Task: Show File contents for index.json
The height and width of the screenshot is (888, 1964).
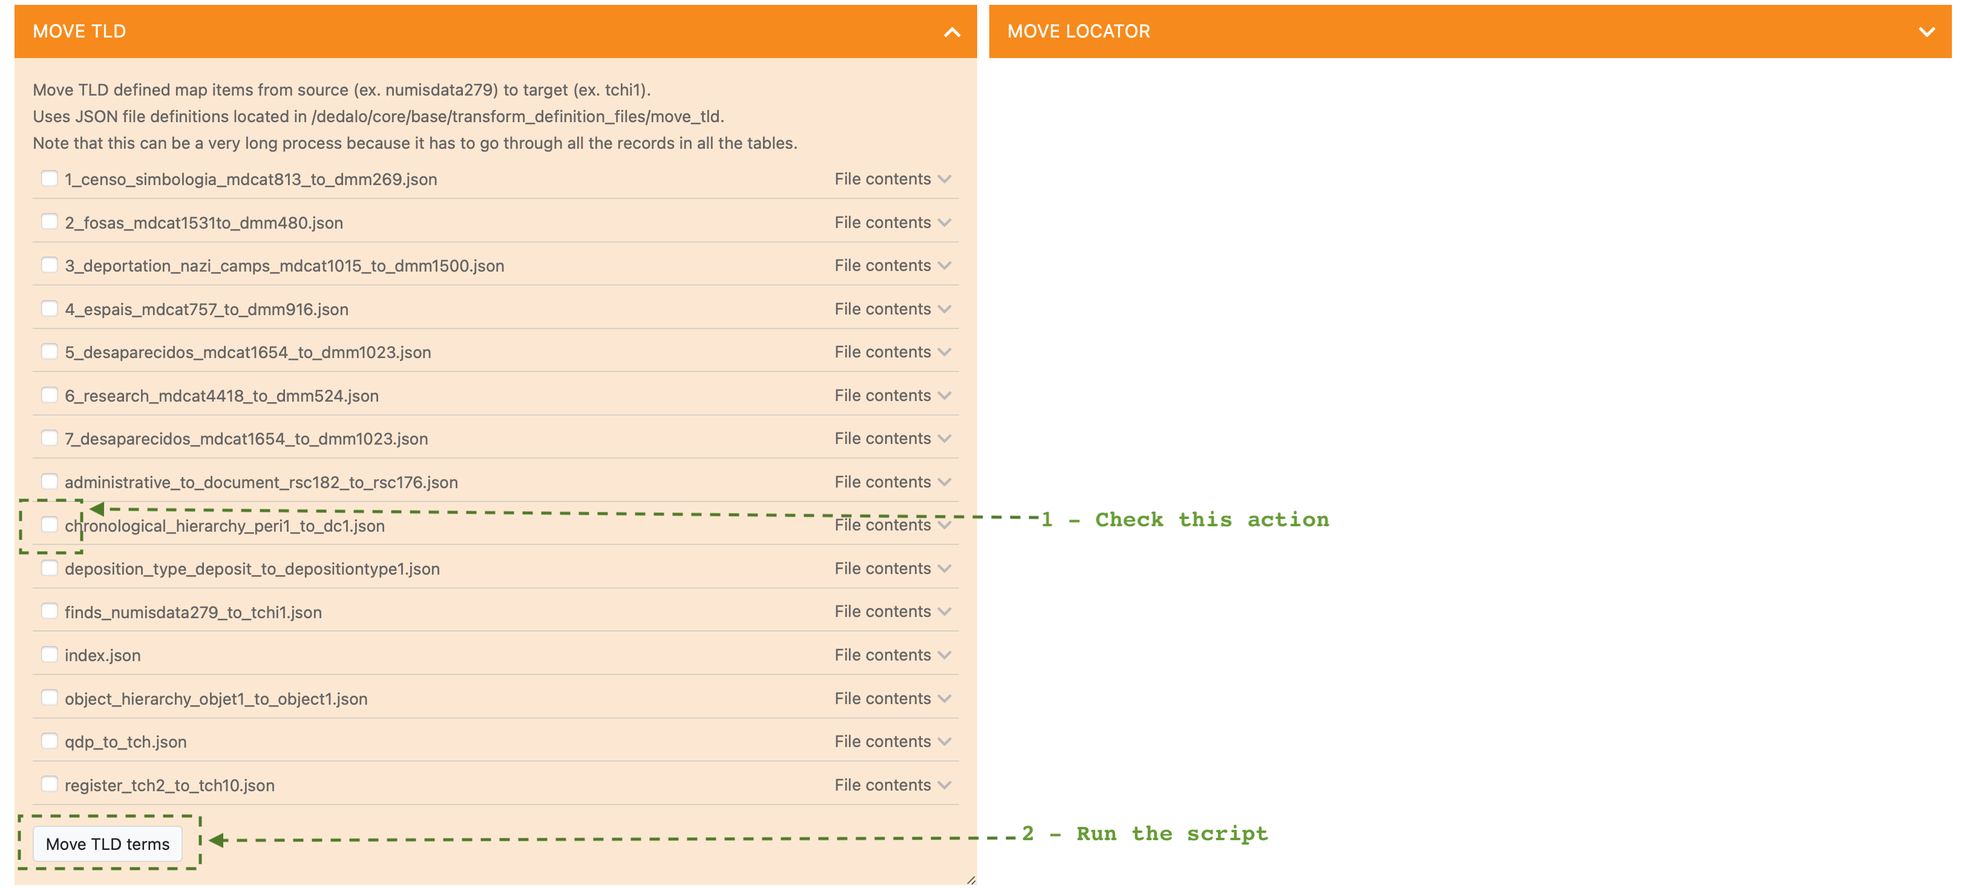Action: pos(893,655)
